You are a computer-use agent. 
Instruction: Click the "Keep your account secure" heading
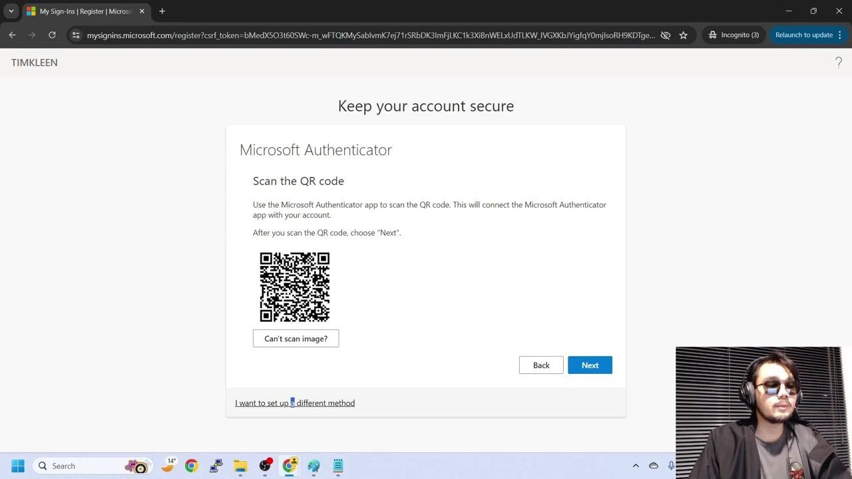426,106
